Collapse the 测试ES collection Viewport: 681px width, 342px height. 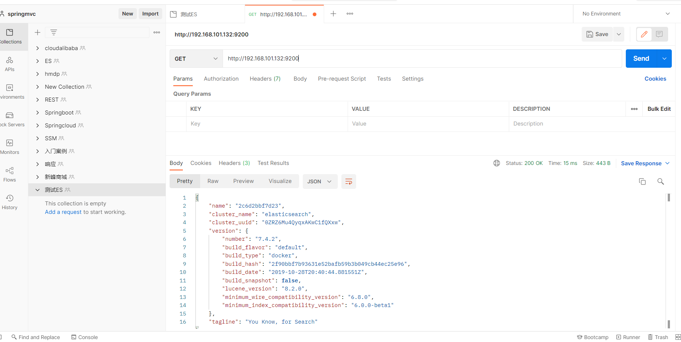pos(38,190)
